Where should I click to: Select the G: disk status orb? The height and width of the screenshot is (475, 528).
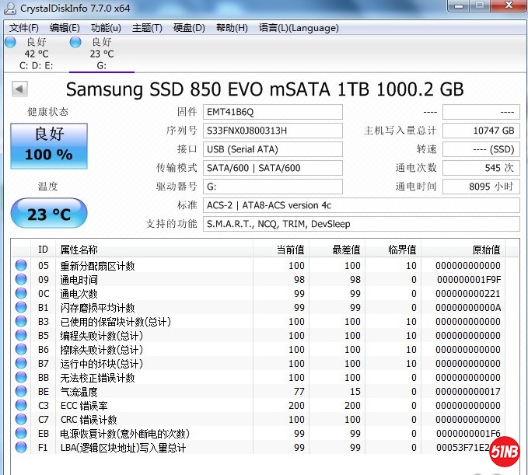coord(75,43)
